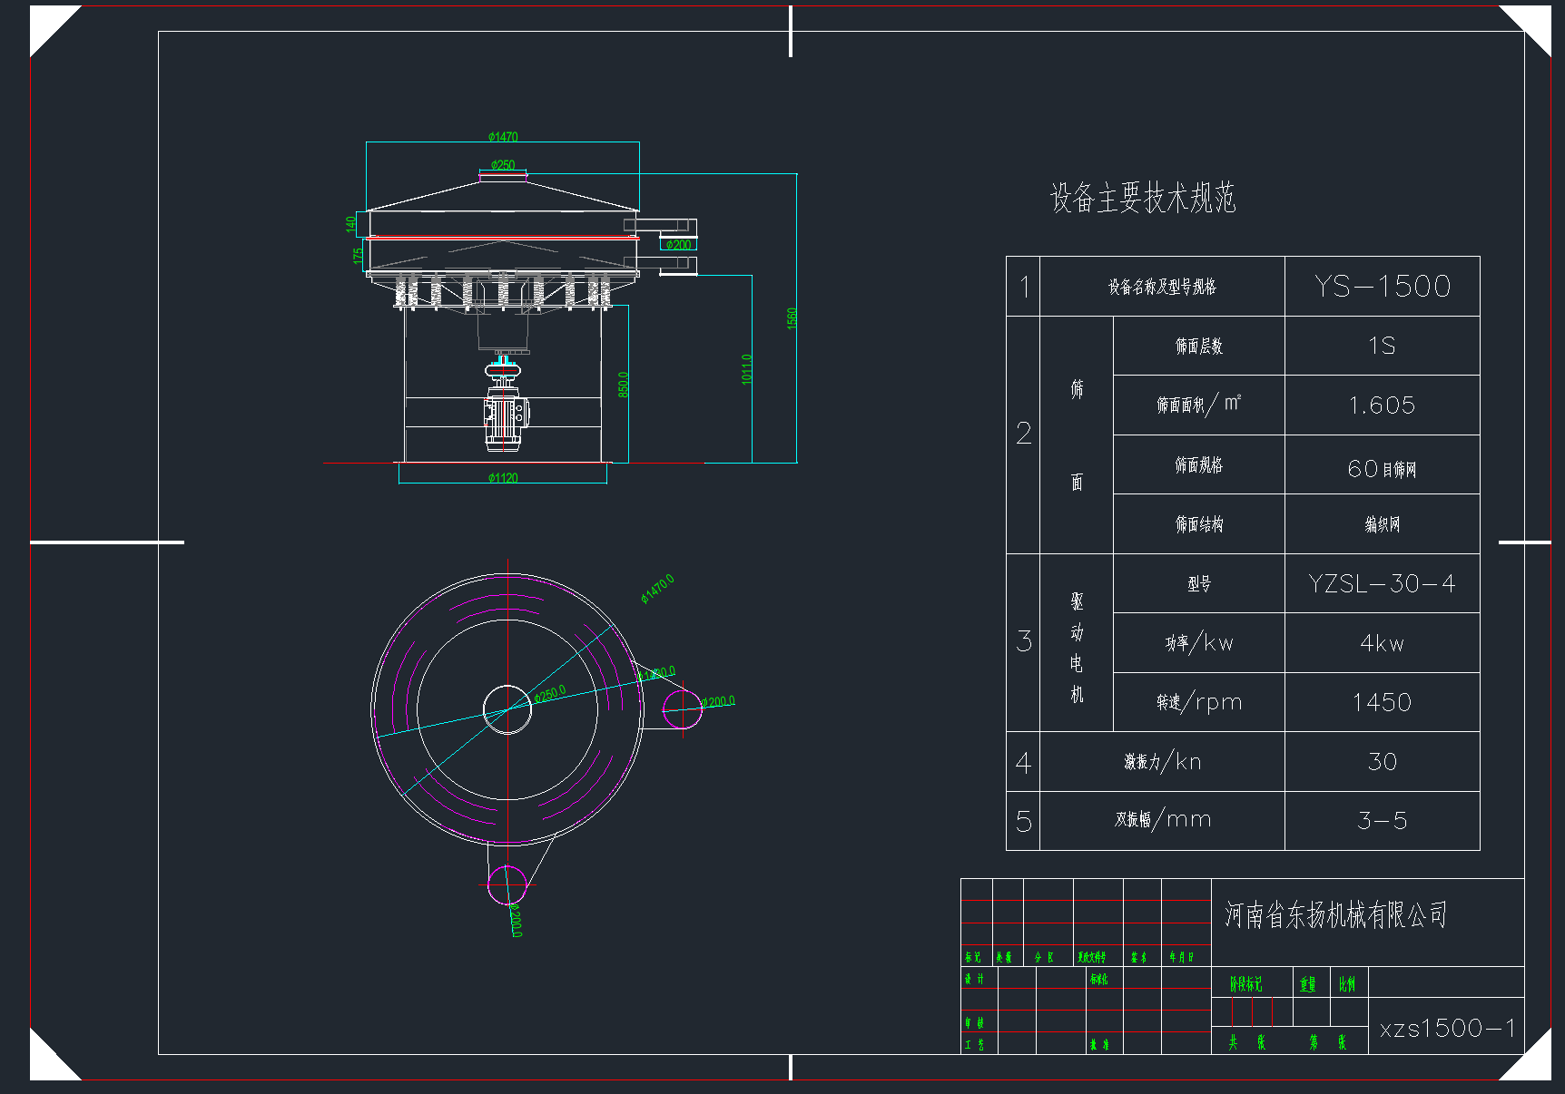Click the YZSL-30-4 motor model value
Viewport: 1565px width, 1094px height.
1382,583
